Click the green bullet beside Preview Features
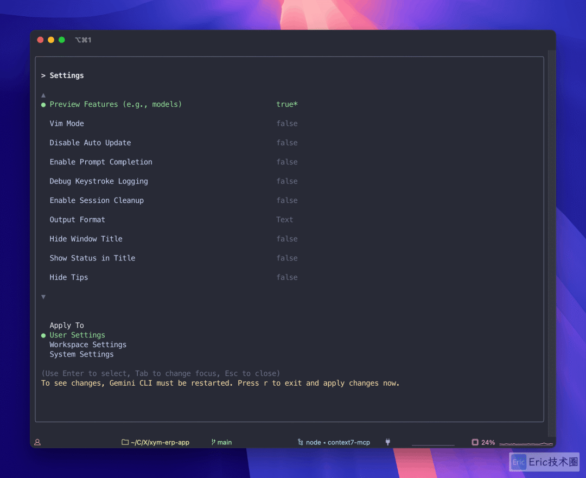This screenshot has height=478, width=586. click(x=43, y=104)
